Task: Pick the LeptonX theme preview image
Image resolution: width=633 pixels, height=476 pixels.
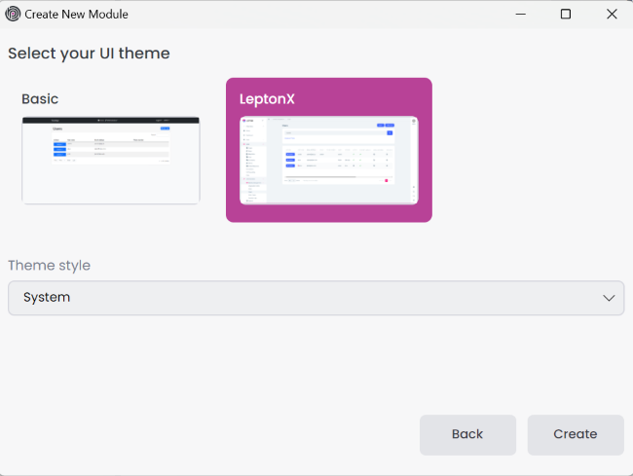Action: (328, 161)
